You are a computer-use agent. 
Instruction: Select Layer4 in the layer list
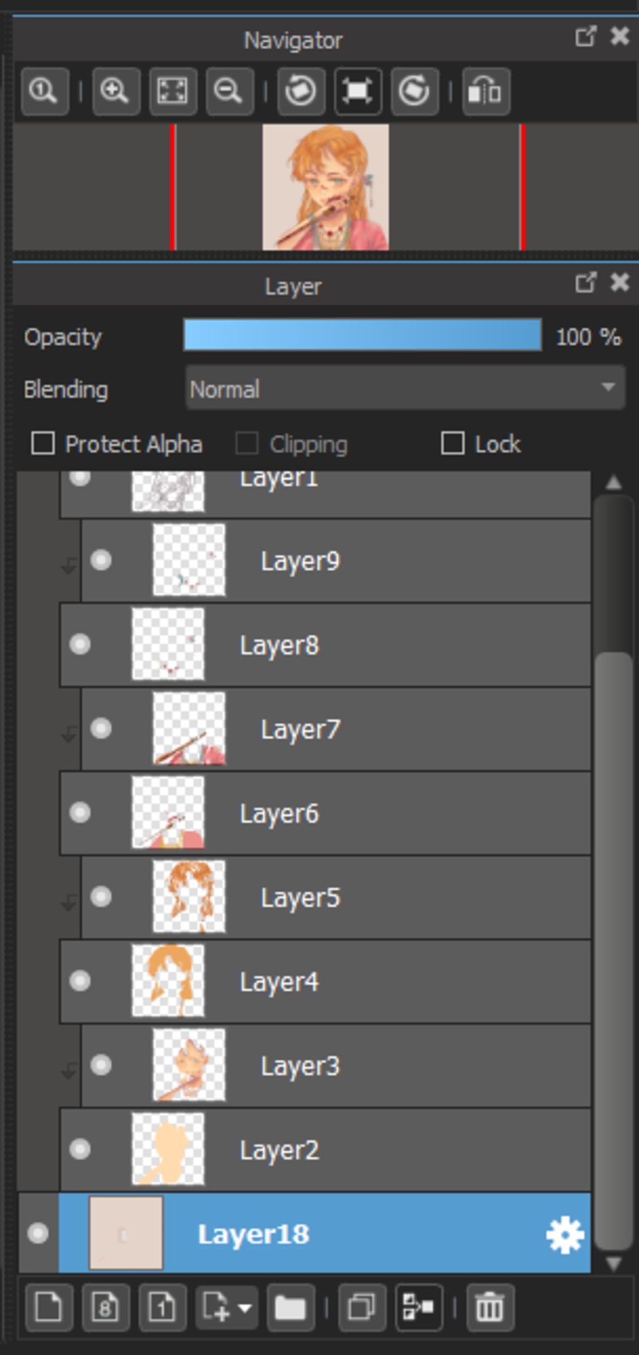coord(325,981)
